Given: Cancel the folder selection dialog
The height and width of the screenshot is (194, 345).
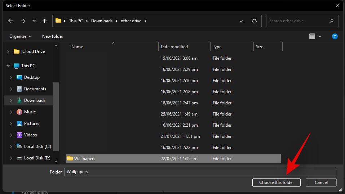Looking at the screenshot, I should 321,182.
